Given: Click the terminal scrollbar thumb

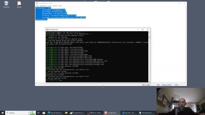Looking at the screenshot, I should coord(149,37).
